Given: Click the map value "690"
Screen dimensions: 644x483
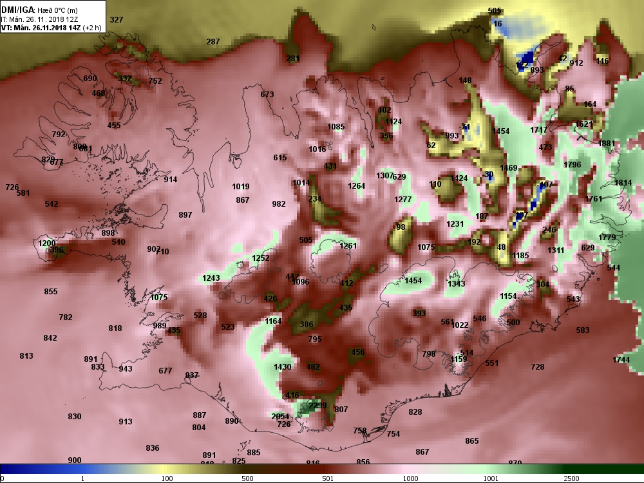Looking at the screenshot, I should [90, 79].
